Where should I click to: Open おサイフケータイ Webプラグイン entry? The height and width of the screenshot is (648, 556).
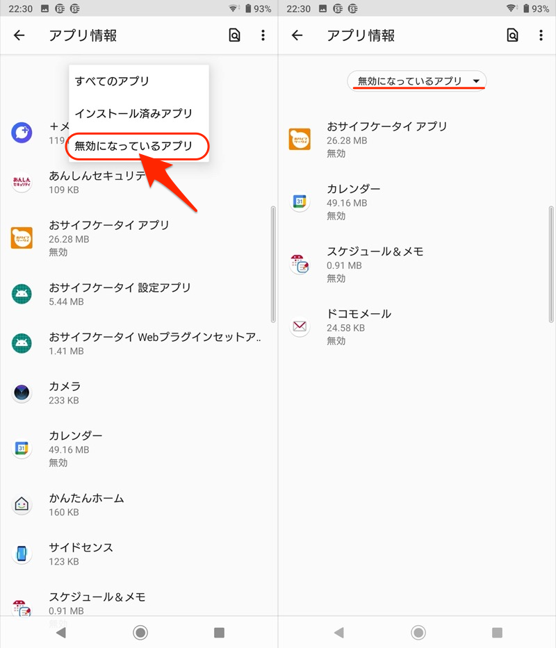pos(154,343)
